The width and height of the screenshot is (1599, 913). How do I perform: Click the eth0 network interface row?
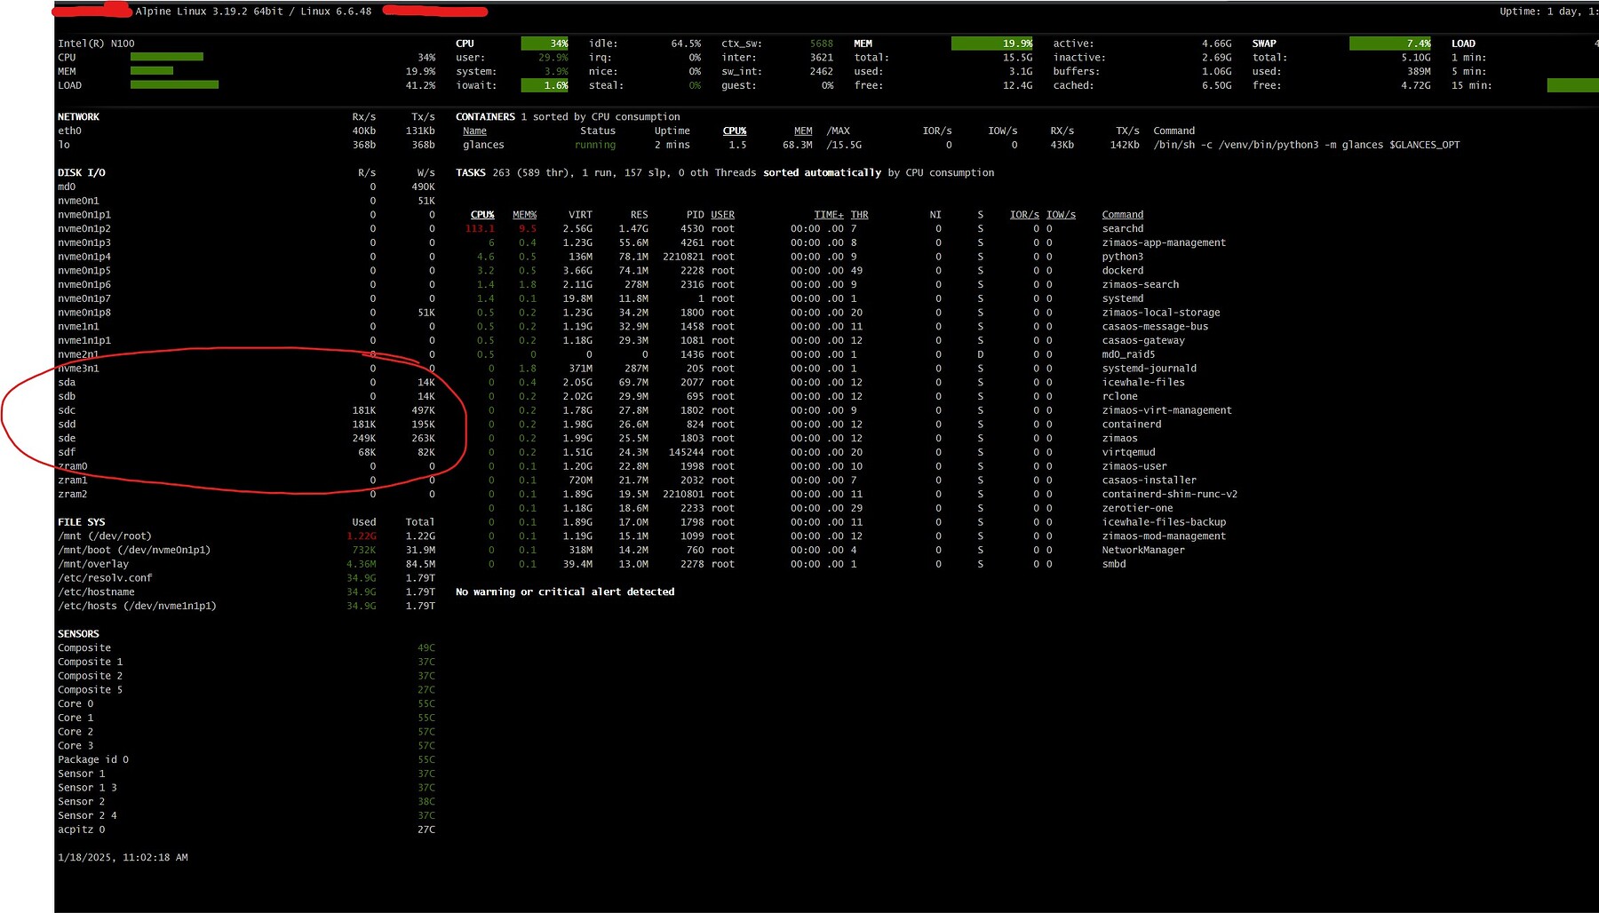246,131
